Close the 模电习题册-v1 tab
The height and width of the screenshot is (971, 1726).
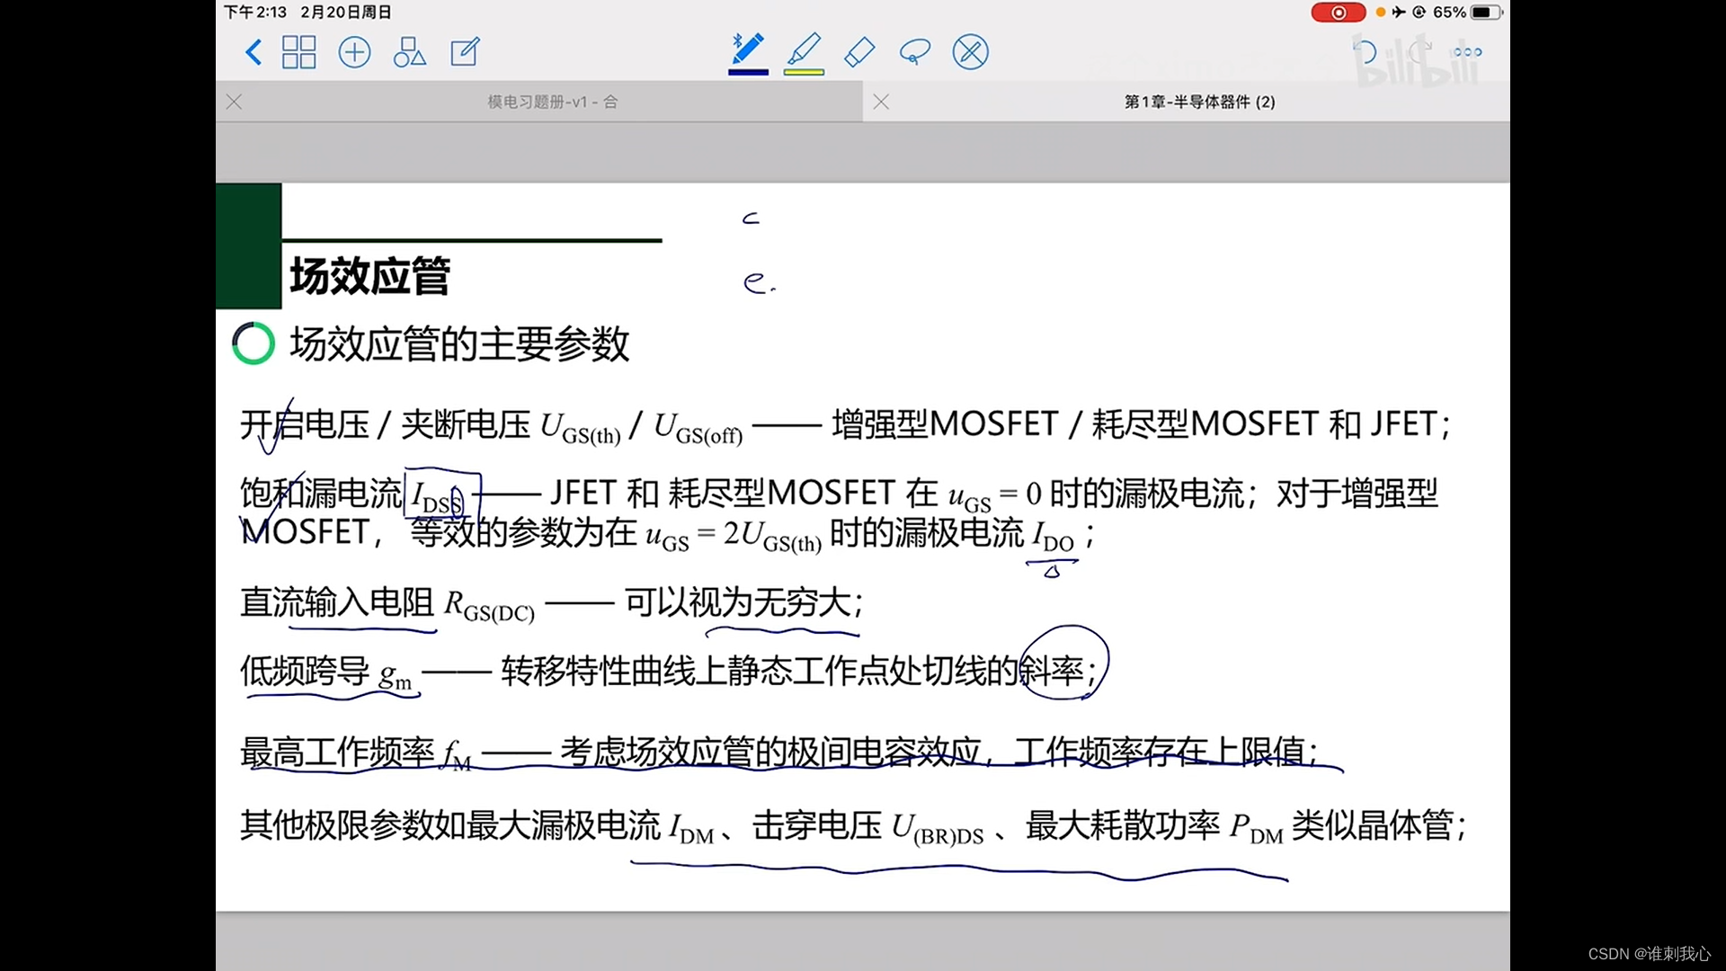(235, 102)
